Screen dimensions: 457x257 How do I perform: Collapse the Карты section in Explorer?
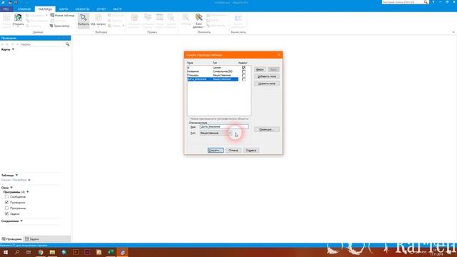tap(13, 49)
